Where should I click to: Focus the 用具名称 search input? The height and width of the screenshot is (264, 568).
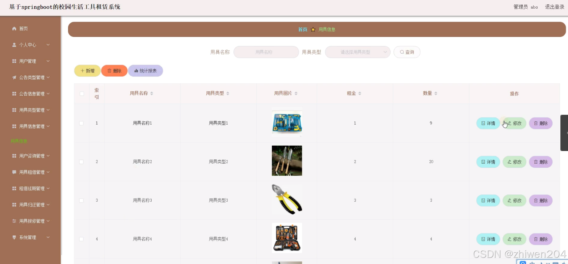pyautogui.click(x=266, y=52)
